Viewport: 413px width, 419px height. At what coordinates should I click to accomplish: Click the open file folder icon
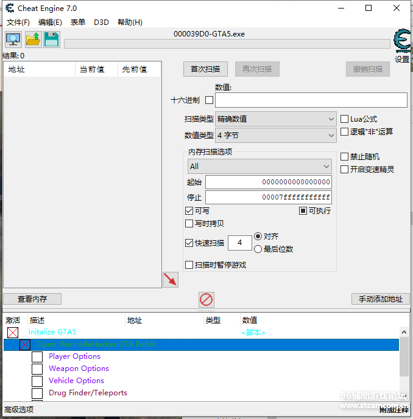click(x=32, y=40)
